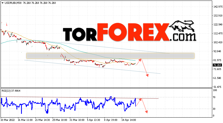Select the 14 Apr 14:00 time label
Image resolution: width=223 pixels, height=123 pixels.
click(129, 120)
